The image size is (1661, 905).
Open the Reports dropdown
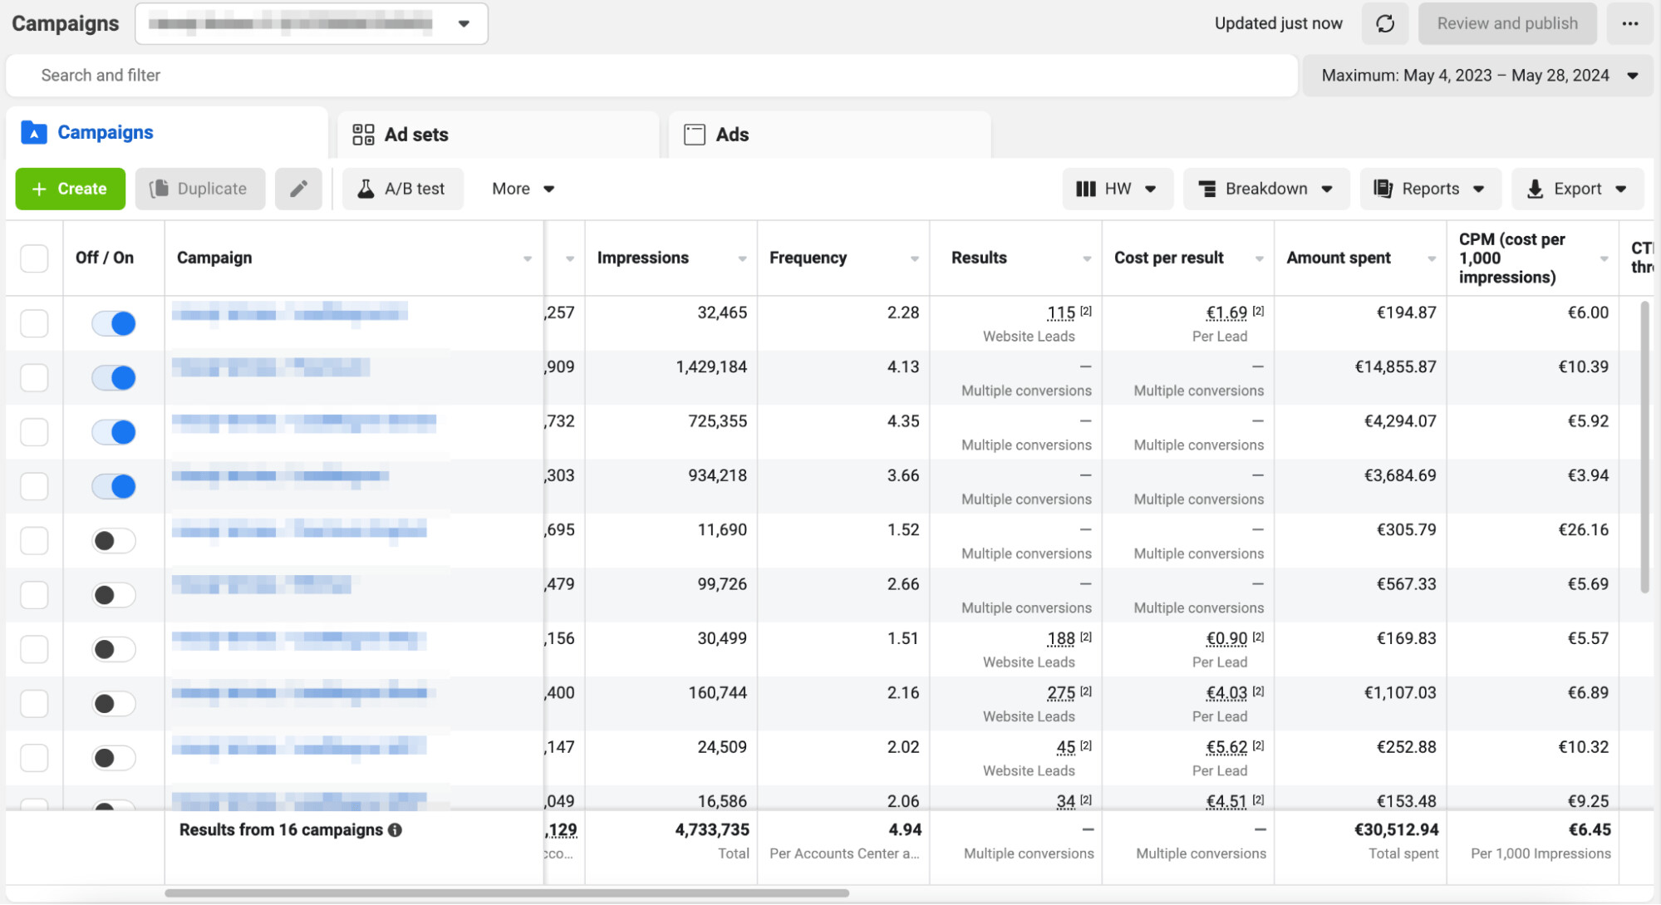[1430, 189]
